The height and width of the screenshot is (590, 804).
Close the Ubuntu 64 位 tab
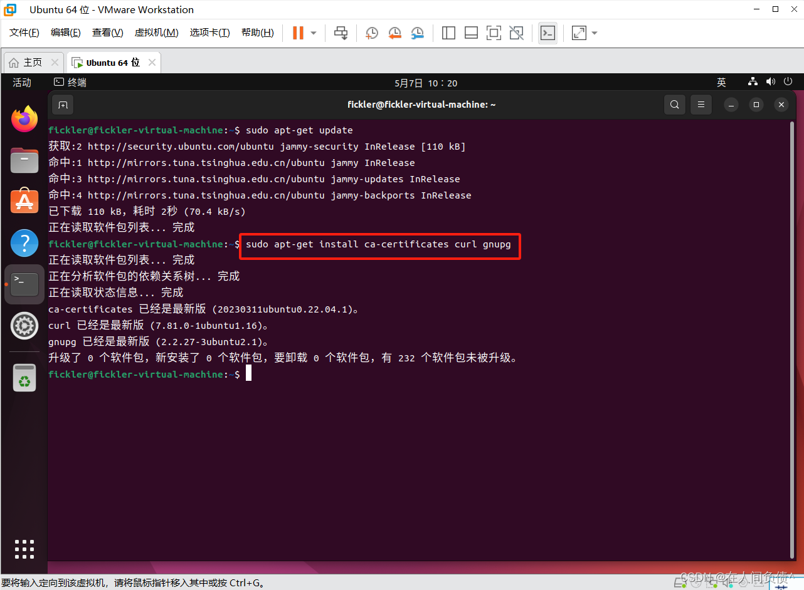click(152, 63)
